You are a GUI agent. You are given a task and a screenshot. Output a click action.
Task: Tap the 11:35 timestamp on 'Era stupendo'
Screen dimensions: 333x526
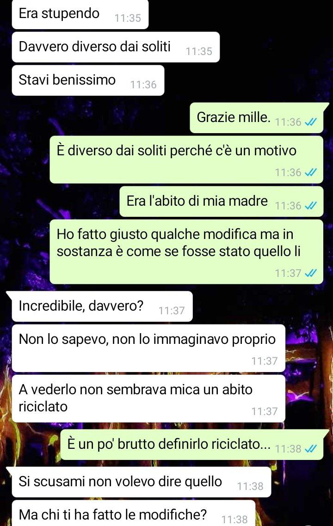128,18
